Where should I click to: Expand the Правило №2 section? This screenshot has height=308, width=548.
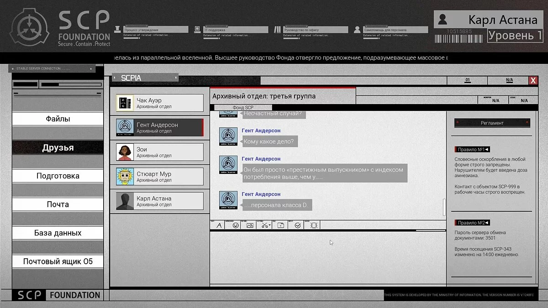(472, 223)
